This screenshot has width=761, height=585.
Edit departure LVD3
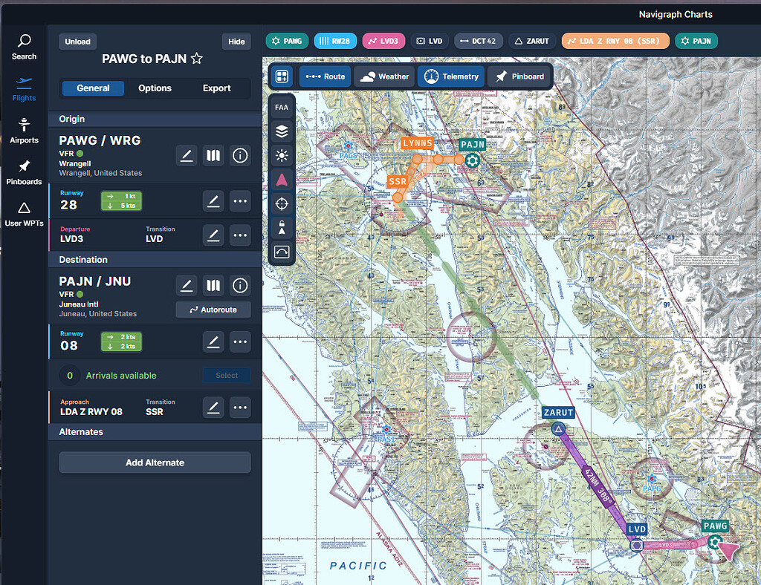[213, 235]
